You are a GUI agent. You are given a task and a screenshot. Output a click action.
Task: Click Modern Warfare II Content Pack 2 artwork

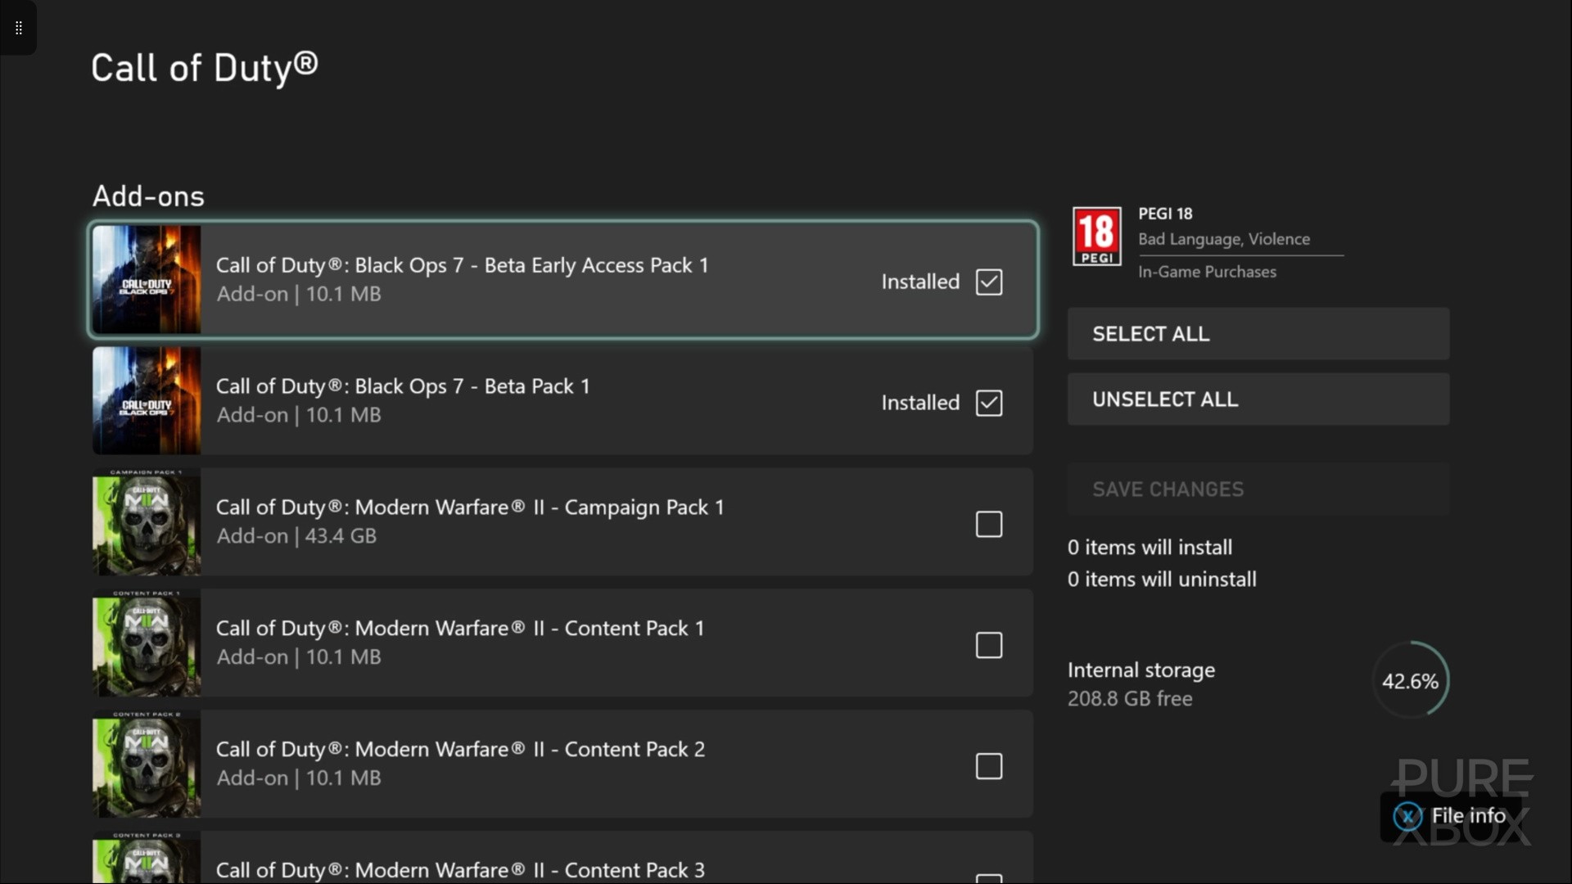tap(147, 764)
